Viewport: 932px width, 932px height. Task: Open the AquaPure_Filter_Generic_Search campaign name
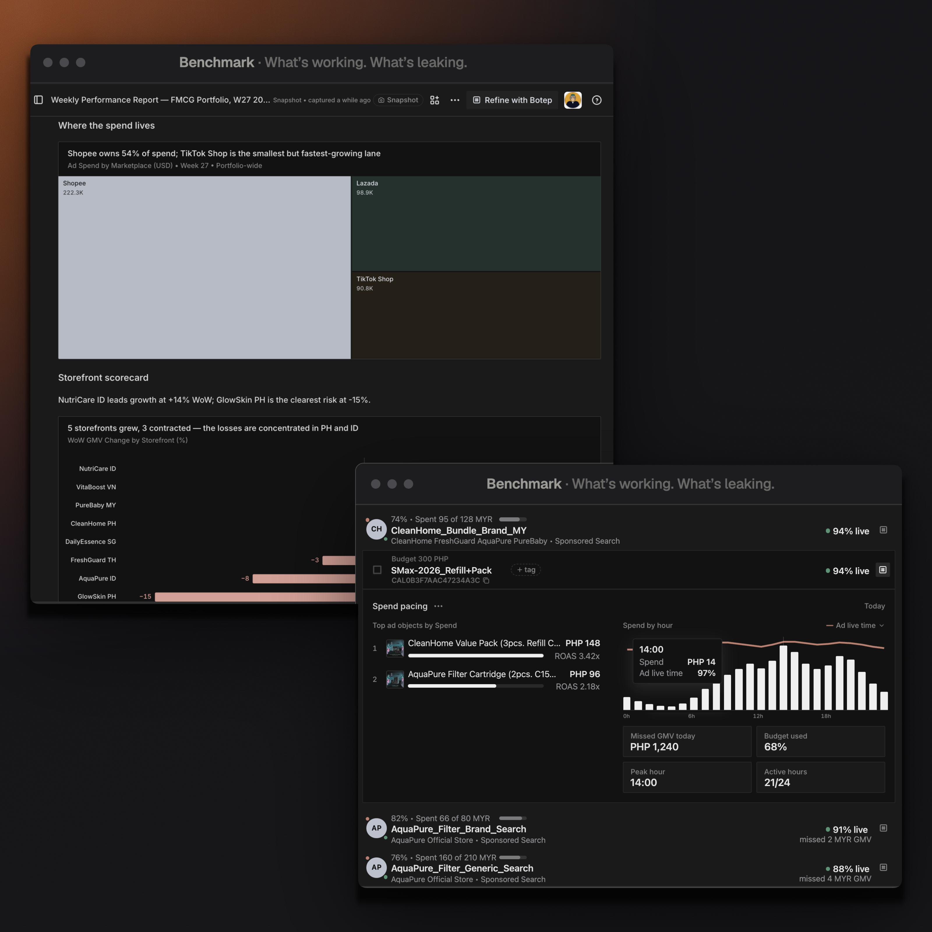(x=462, y=868)
